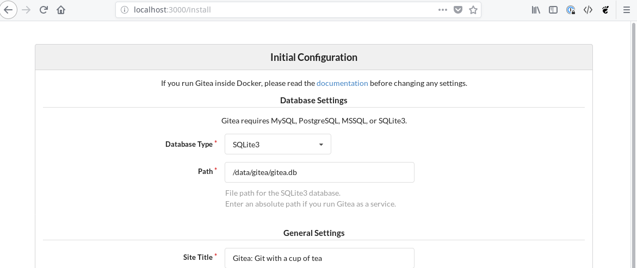The height and width of the screenshot is (268, 637).
Task: Click the browser forward arrow
Action: pyautogui.click(x=27, y=10)
